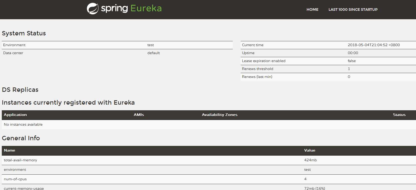Select the System Status heading
416x190 pixels.
tap(24, 33)
